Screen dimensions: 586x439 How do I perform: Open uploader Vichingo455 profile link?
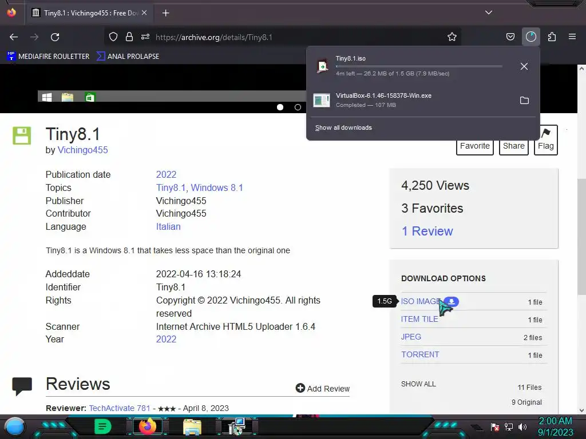pos(82,150)
